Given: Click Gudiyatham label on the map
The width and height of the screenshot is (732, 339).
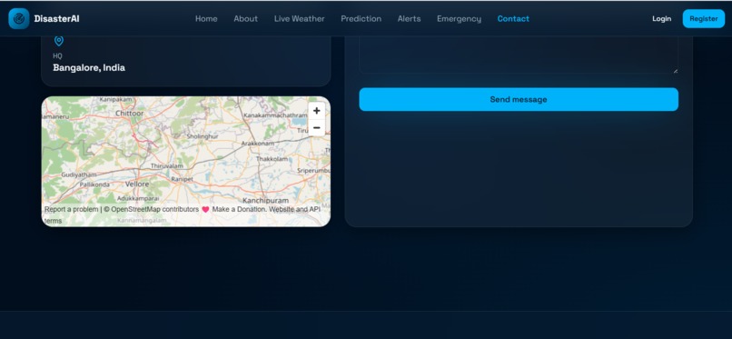Looking at the screenshot, I should click(78, 174).
